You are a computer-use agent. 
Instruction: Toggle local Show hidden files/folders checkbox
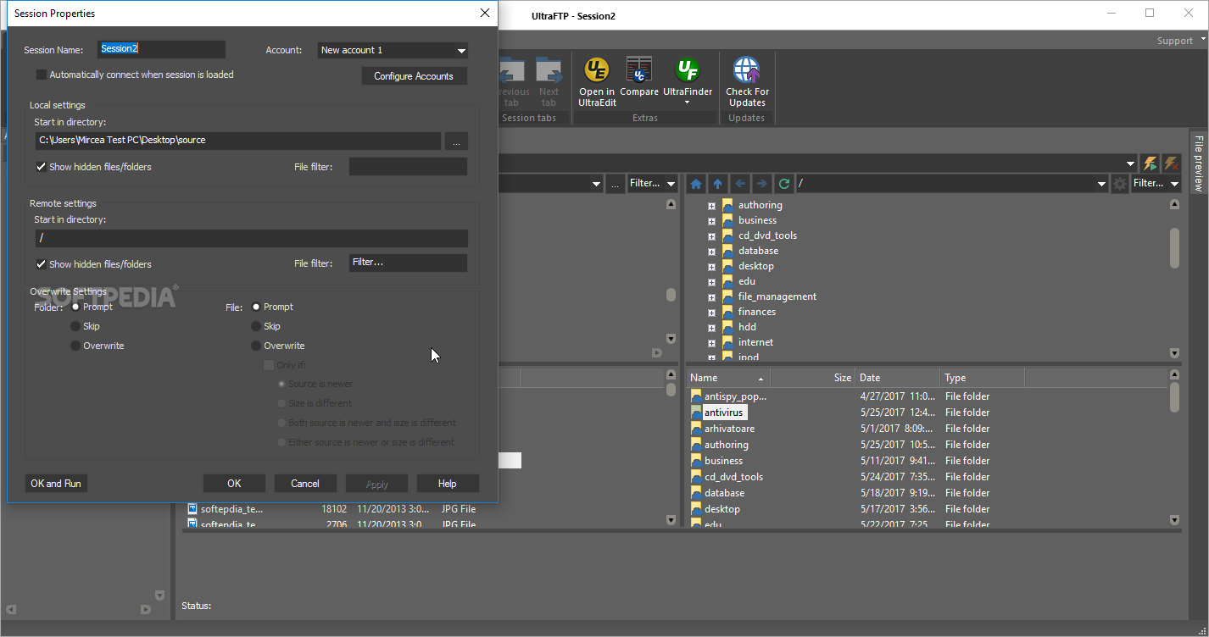(41, 167)
